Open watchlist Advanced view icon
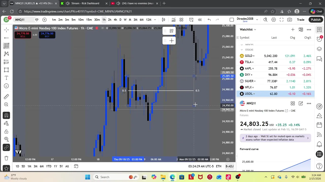The width and height of the screenshot is (325, 182). [301, 30]
